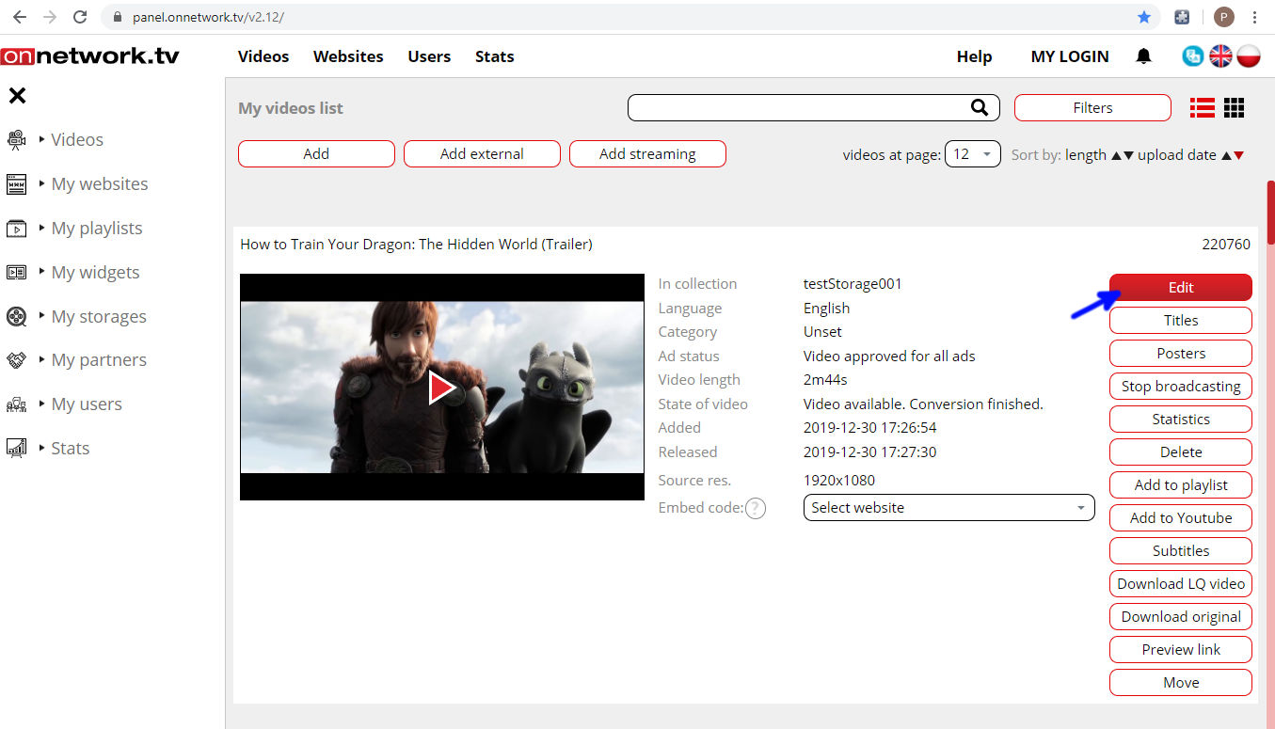The height and width of the screenshot is (729, 1275).
Task: Click the My partners handshake icon
Action: (x=16, y=360)
